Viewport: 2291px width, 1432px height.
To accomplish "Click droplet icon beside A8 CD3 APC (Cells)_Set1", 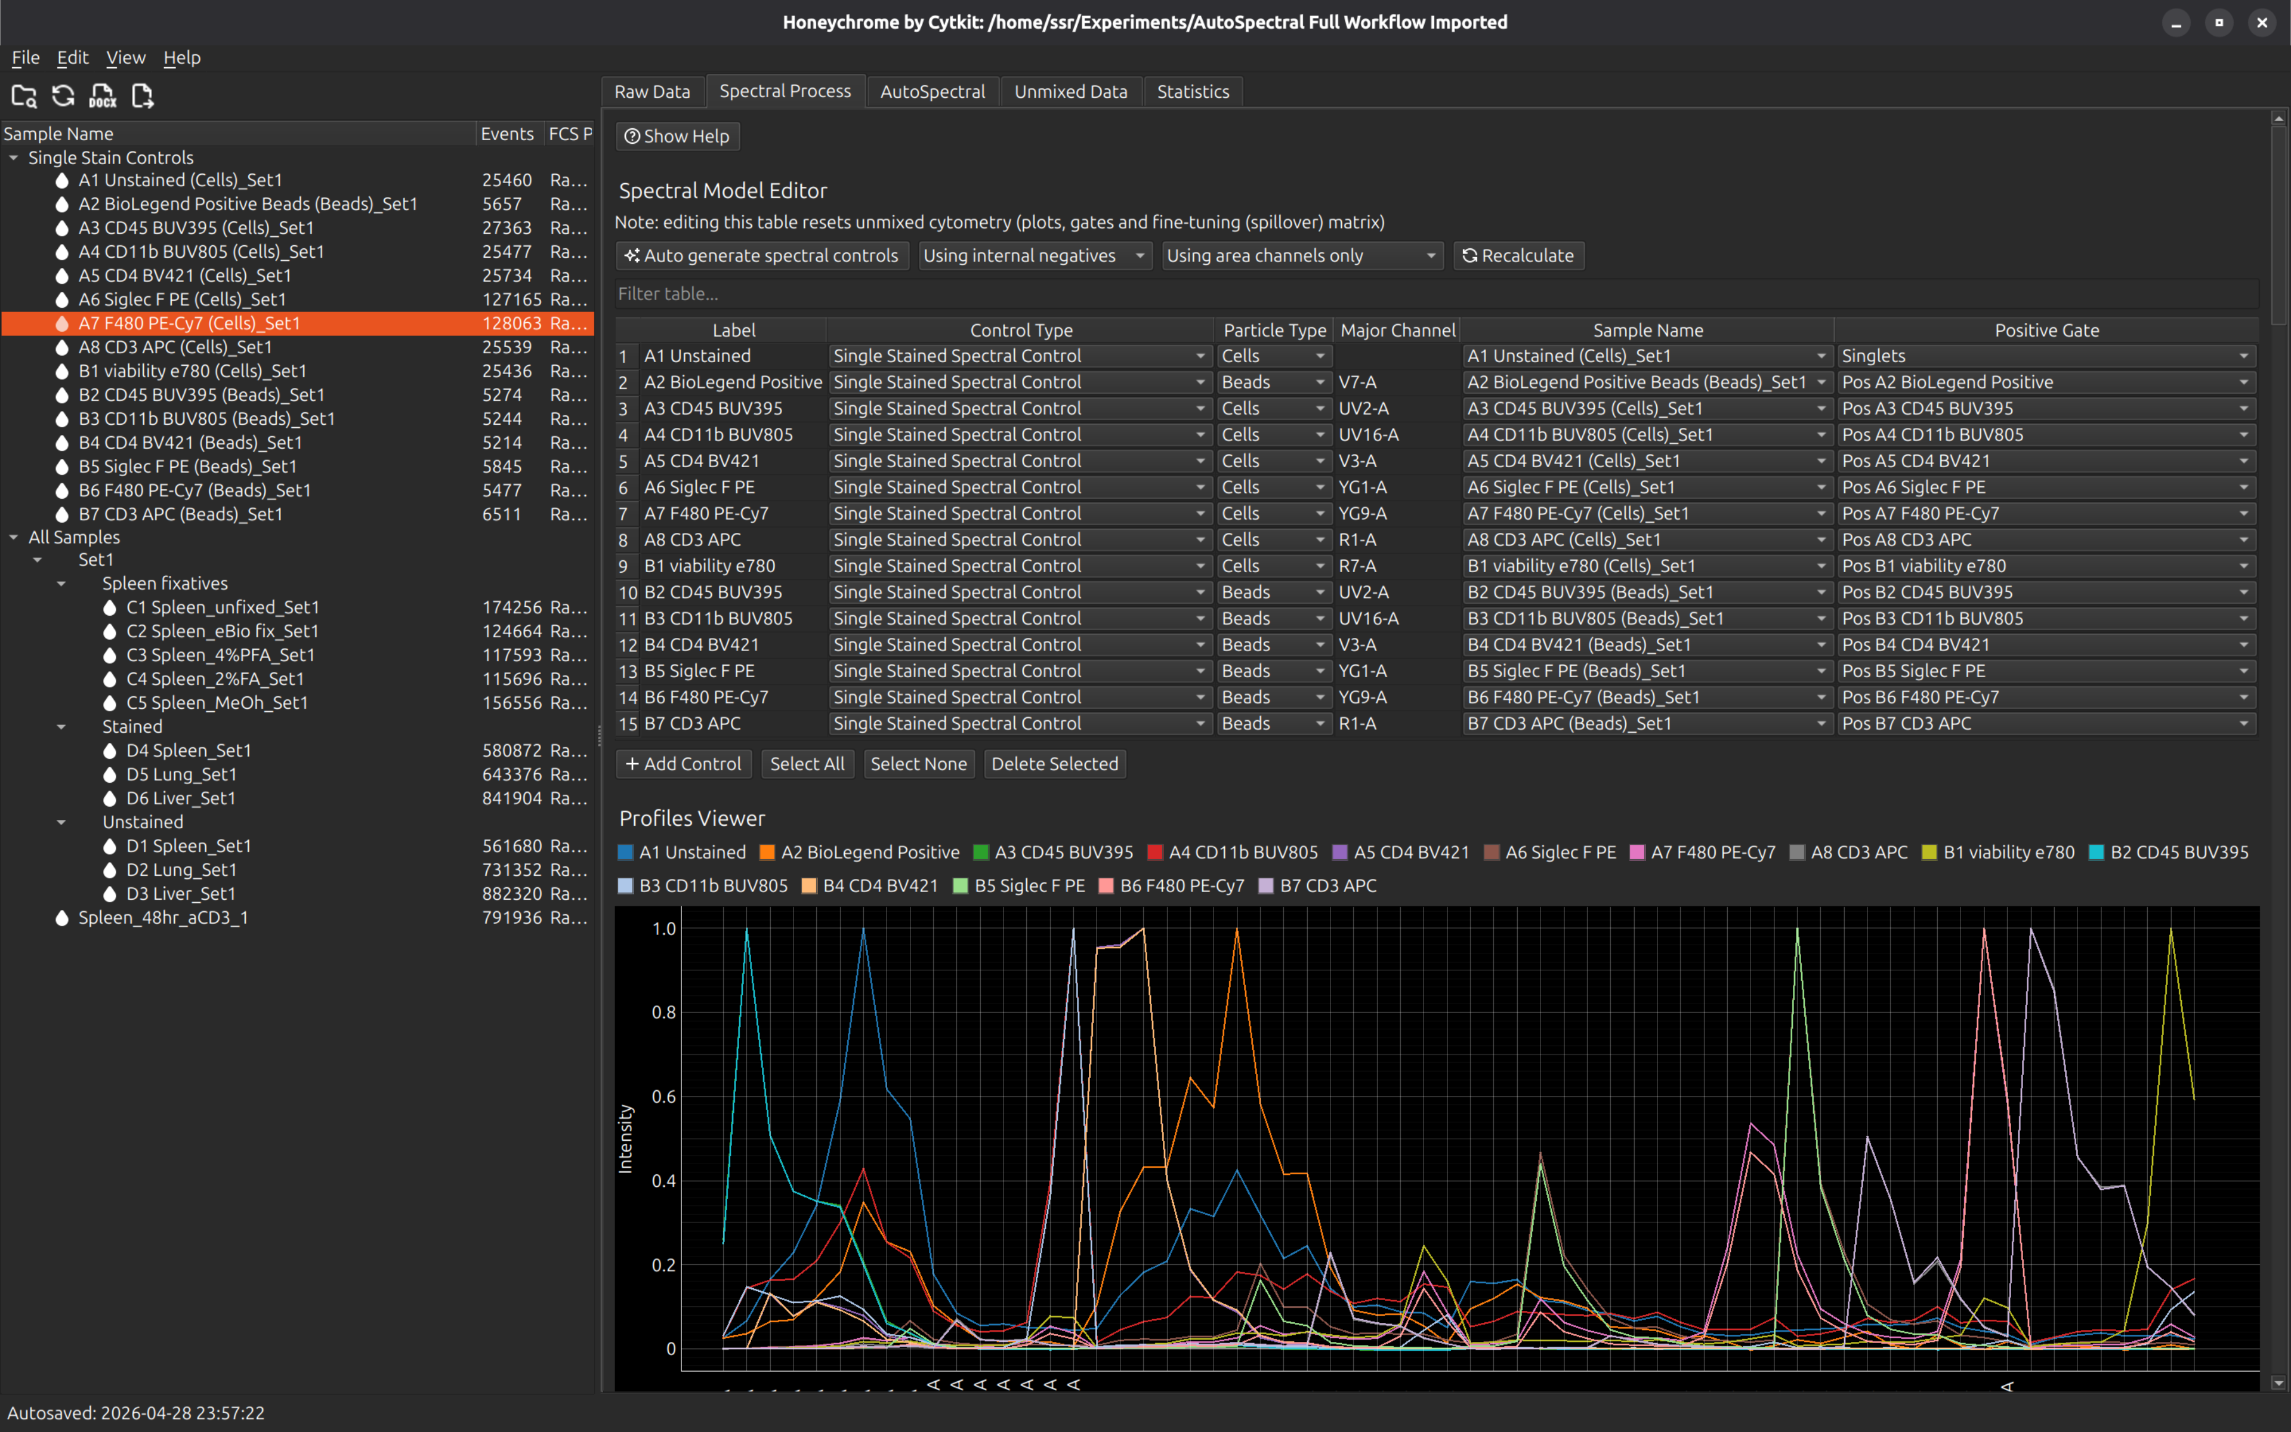I will pyautogui.click(x=63, y=347).
